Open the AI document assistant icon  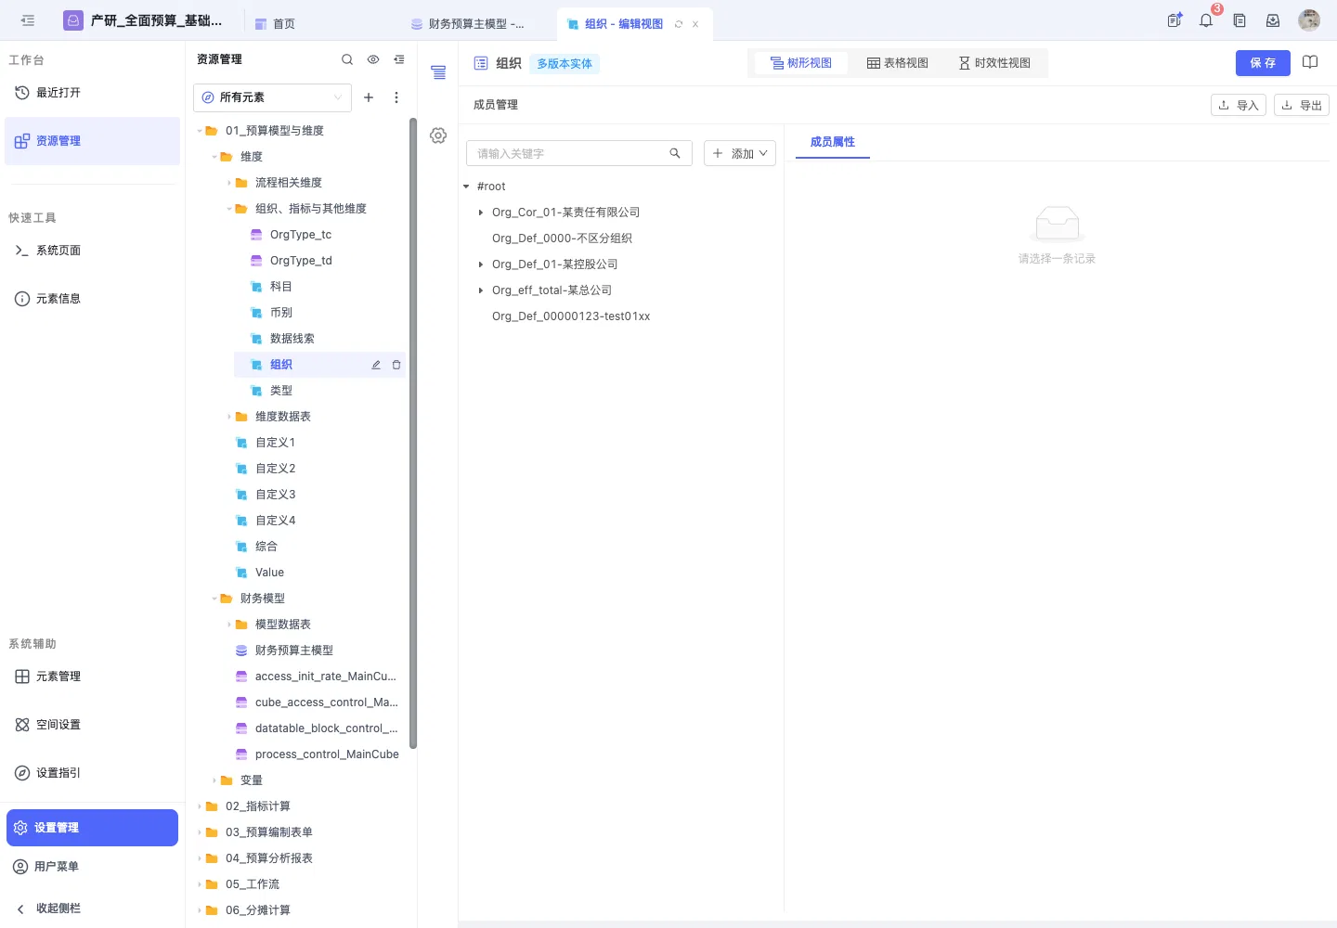point(1175,20)
